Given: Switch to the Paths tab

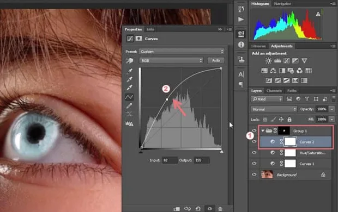Looking at the screenshot, I should click(292, 91).
